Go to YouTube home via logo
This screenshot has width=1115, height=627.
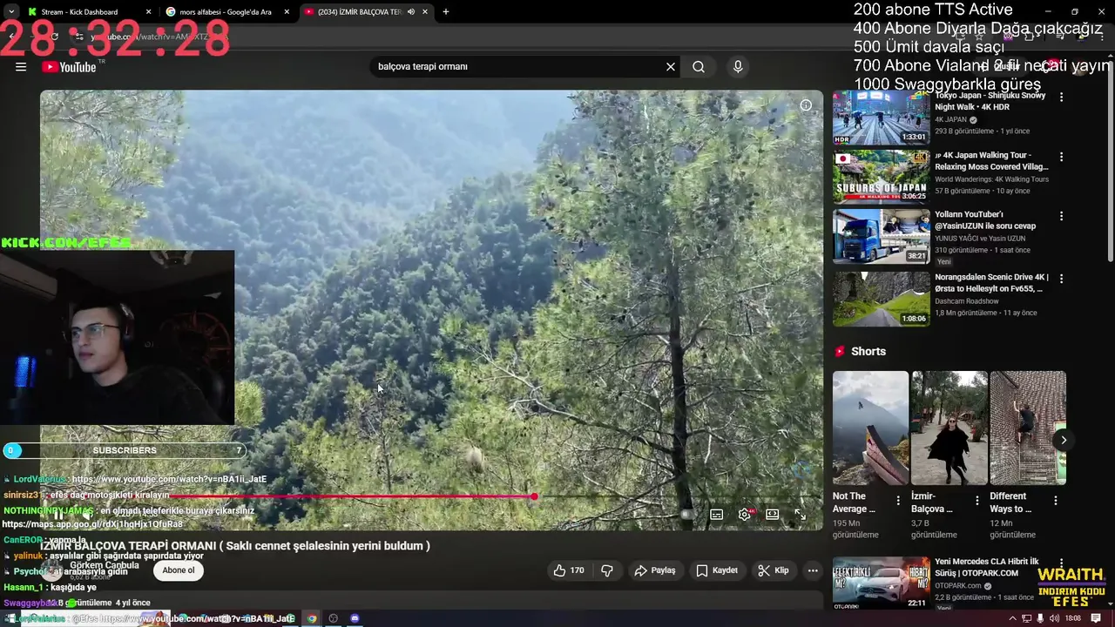point(69,67)
